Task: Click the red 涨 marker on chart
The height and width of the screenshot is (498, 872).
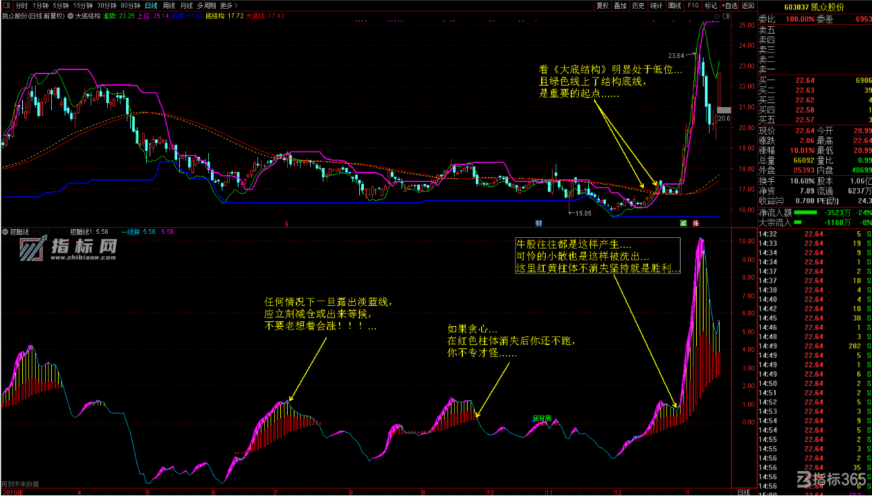Action: coord(695,222)
